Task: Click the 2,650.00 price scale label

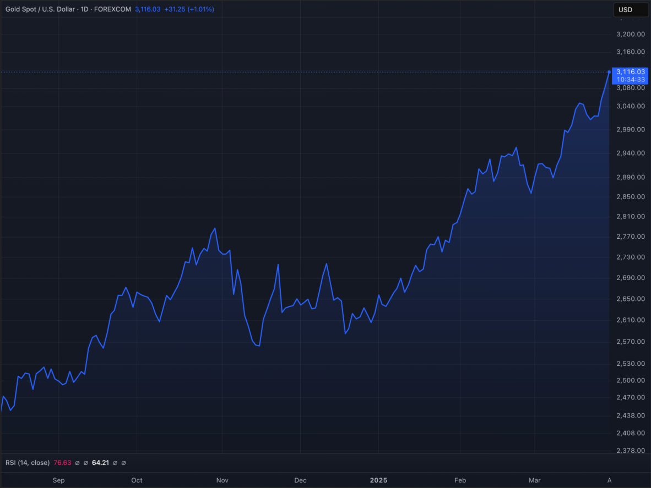Action: [x=630, y=299]
